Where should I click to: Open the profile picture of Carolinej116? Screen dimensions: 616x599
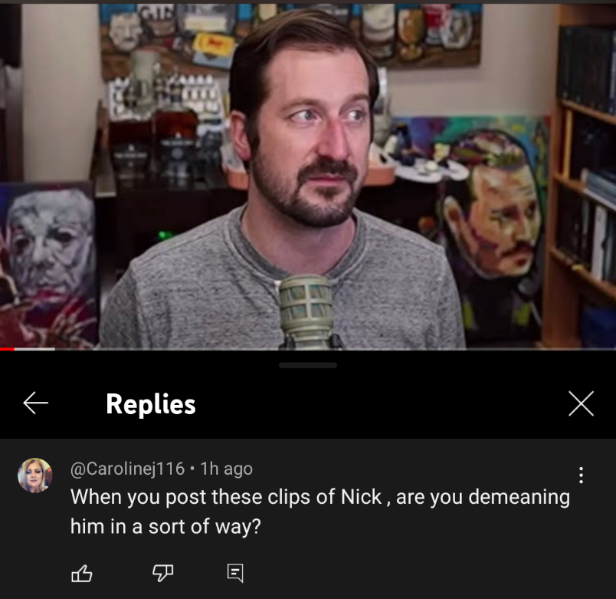click(x=35, y=475)
